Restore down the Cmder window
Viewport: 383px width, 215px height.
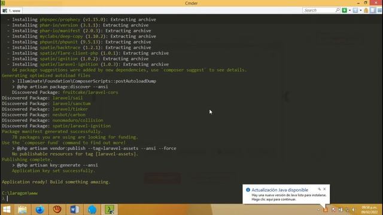click(366, 3)
